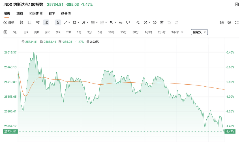Select the 日K period
This screenshot has height=142, width=242.
pos(26,32)
